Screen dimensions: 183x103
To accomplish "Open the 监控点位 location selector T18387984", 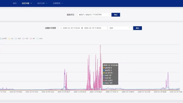I will click(x=94, y=15).
